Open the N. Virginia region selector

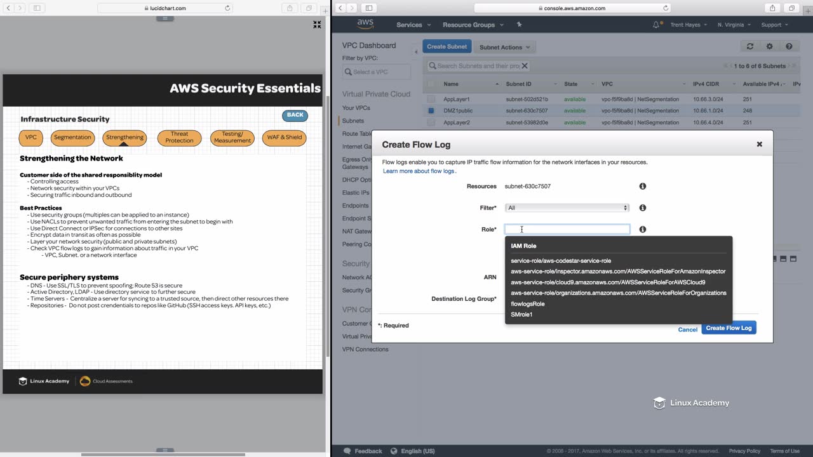[x=734, y=25]
